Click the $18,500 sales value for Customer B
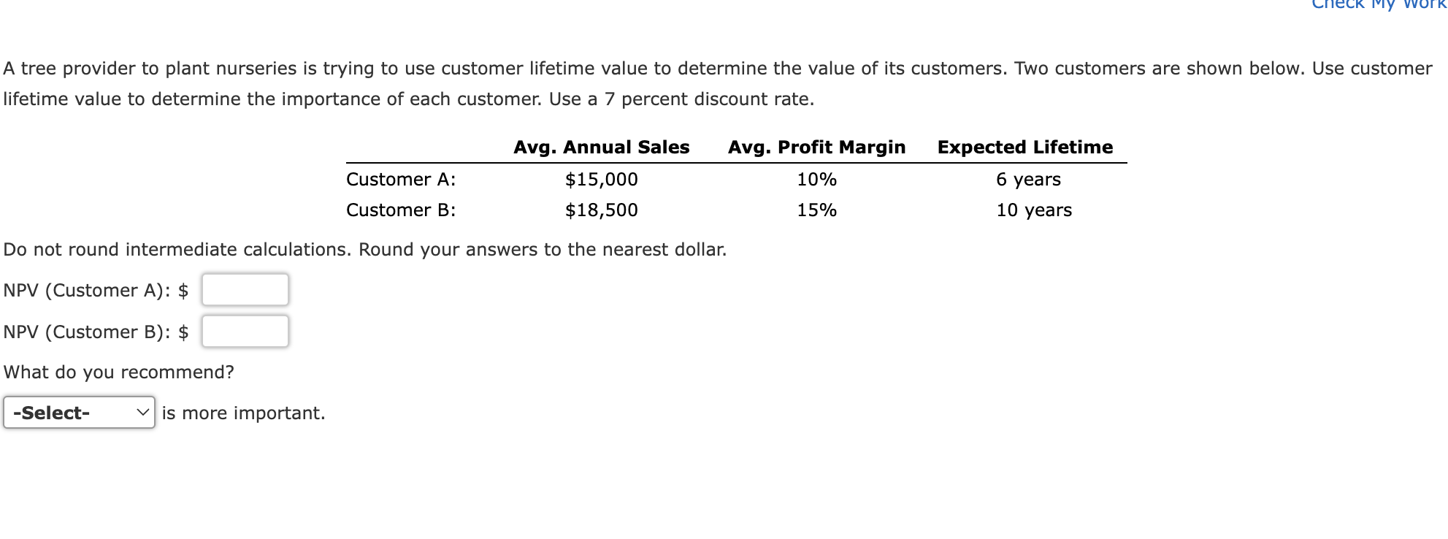This screenshot has width=1448, height=539. (x=600, y=210)
